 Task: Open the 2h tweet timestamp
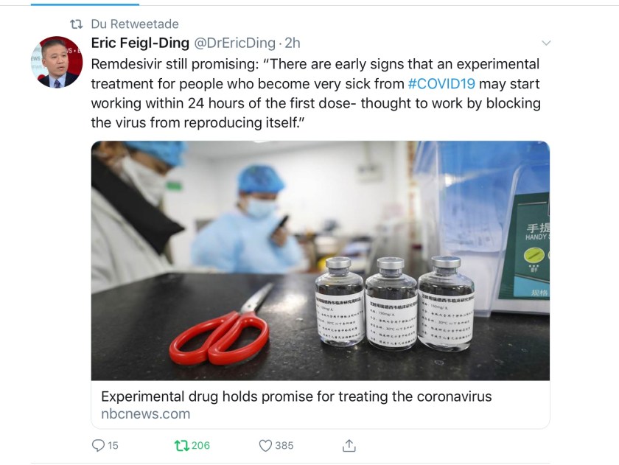click(x=293, y=43)
